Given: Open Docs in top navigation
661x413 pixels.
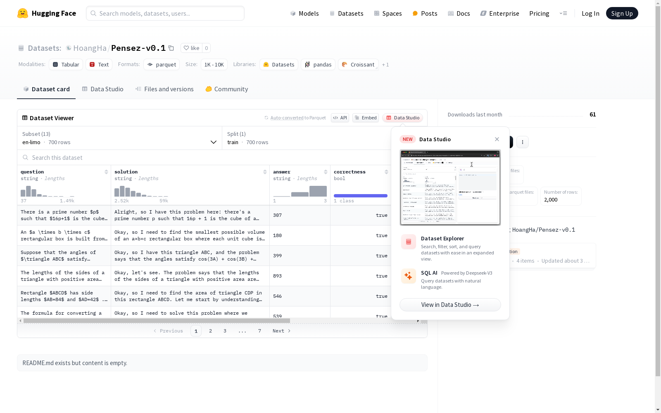Looking at the screenshot, I should [459, 13].
